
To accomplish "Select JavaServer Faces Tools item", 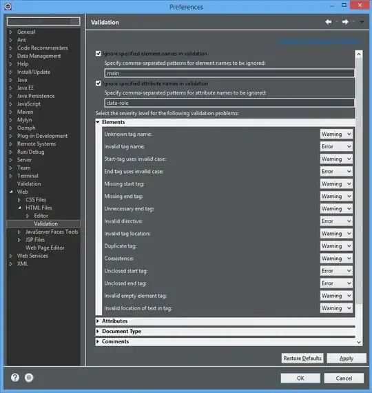I will click(x=52, y=232).
